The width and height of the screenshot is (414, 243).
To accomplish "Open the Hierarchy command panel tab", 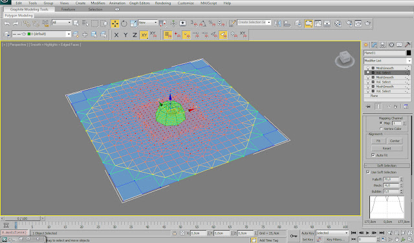I will point(382,45).
